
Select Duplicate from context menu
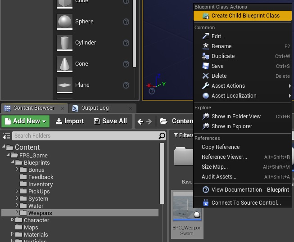(223, 56)
